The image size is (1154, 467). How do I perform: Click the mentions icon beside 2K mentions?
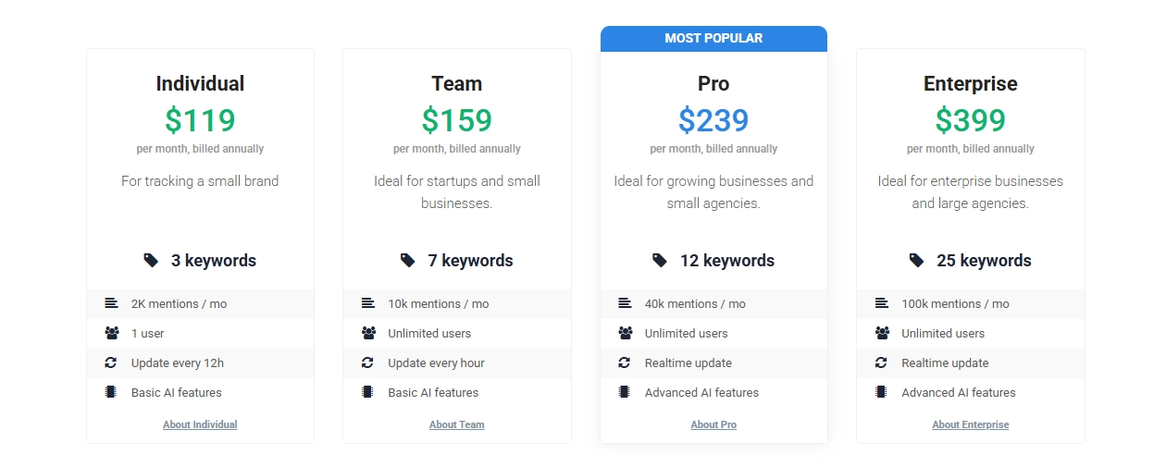pos(111,303)
